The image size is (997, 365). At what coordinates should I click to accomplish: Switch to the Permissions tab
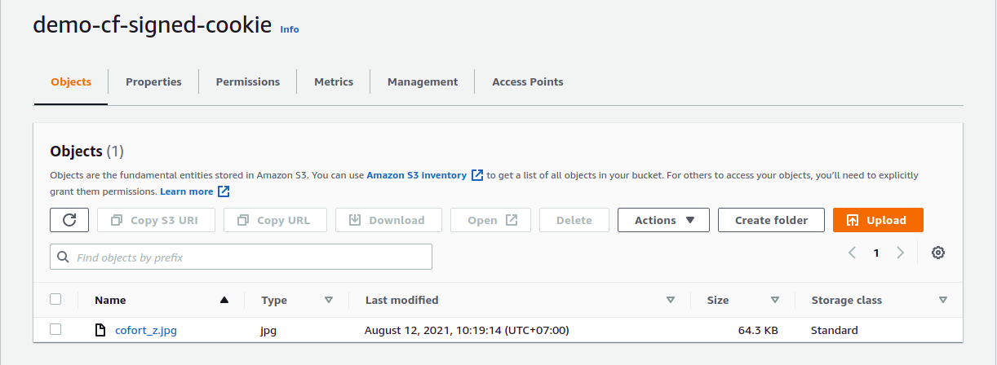248,81
